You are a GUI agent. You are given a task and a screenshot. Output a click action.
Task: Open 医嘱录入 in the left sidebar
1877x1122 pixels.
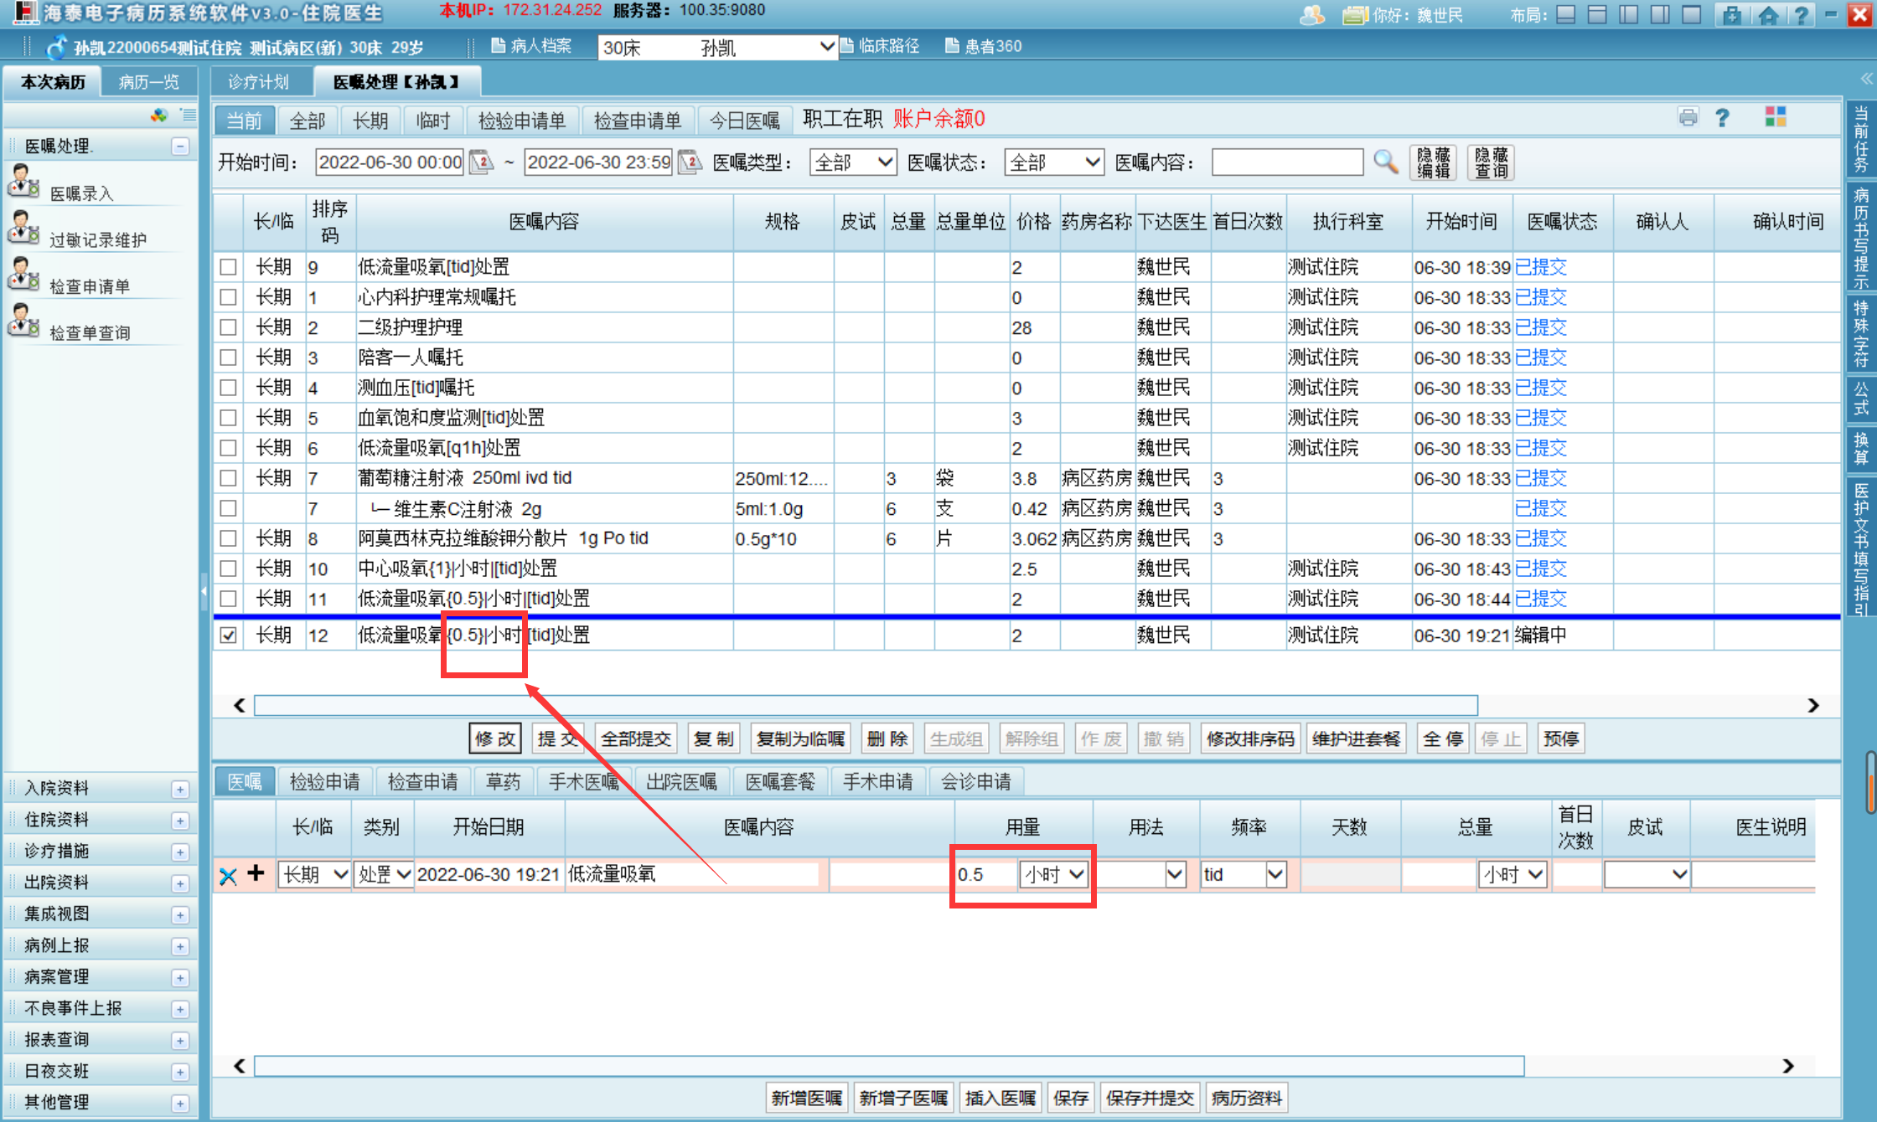(x=81, y=193)
